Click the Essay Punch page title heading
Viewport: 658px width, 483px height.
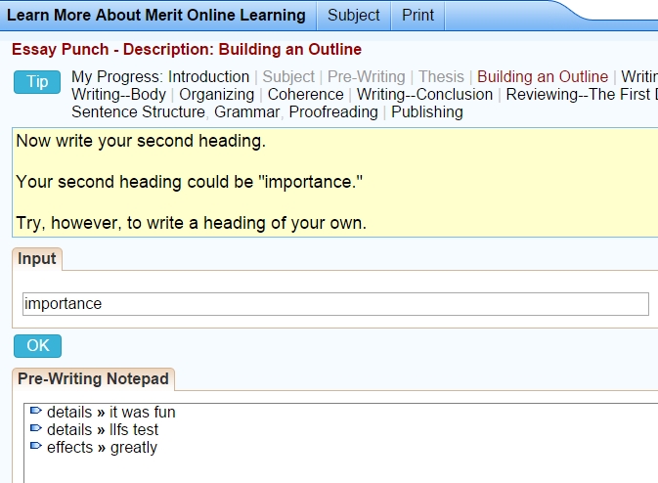[x=187, y=50]
